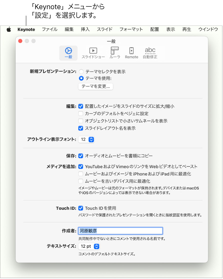
Task: Open the ルーラ ruler icon pane
Action: (x=115, y=53)
